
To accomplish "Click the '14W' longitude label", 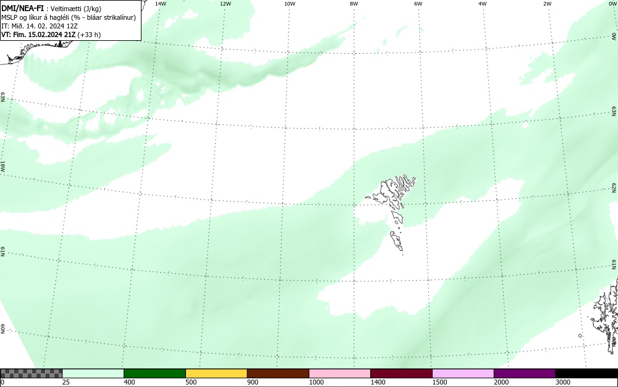I will coord(161,4).
